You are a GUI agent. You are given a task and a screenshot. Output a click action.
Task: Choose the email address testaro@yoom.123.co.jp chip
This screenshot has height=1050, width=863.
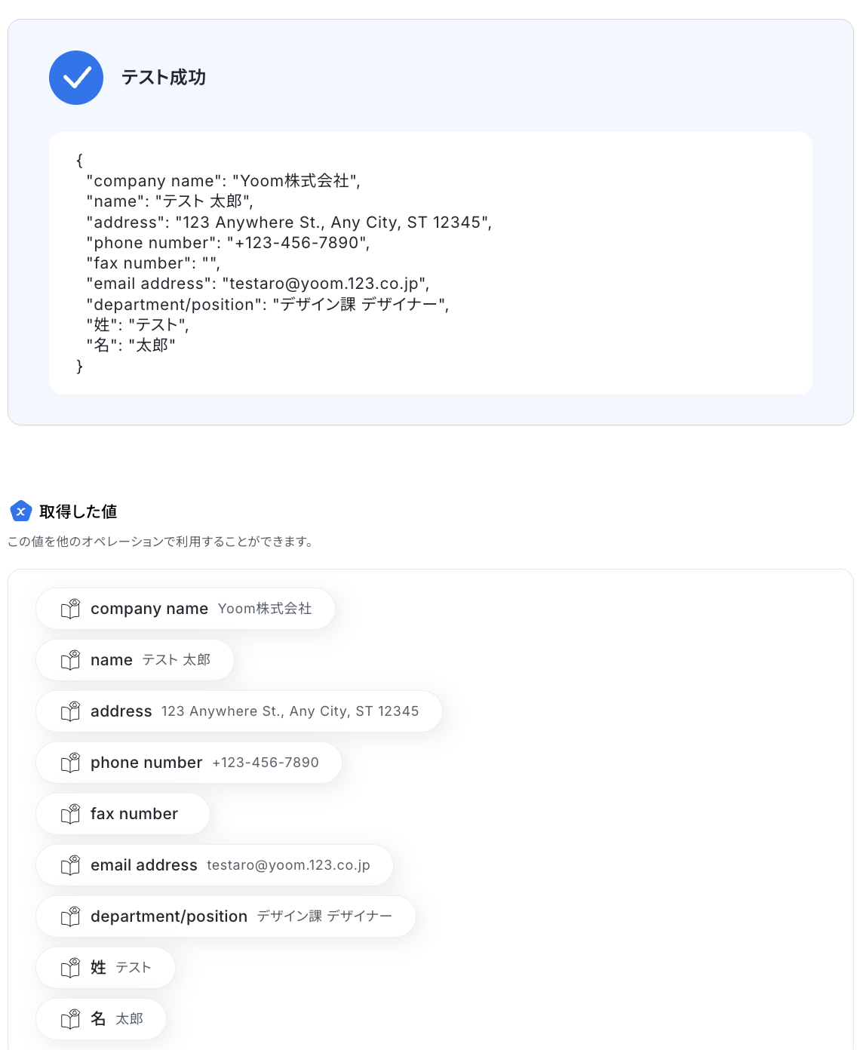tap(214, 865)
